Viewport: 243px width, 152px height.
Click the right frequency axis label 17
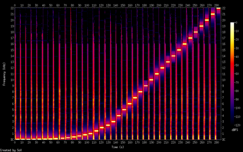[224, 38]
